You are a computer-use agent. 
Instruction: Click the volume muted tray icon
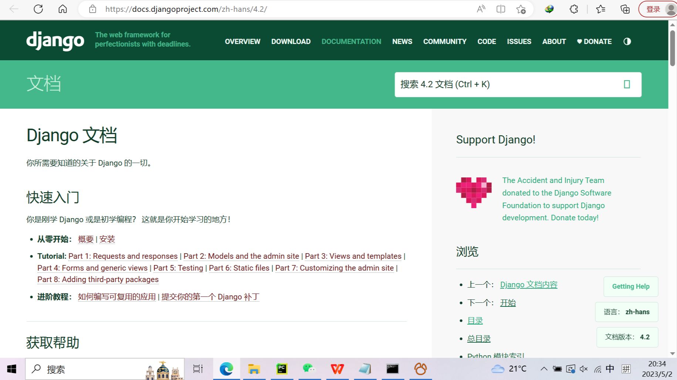[584, 369]
